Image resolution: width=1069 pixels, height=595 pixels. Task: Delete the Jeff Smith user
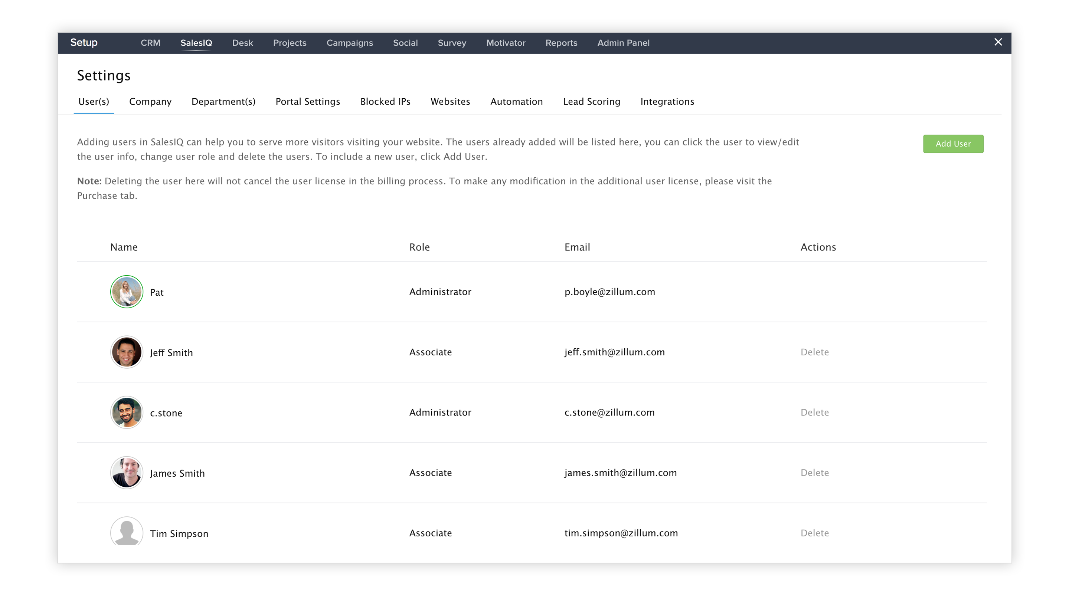tap(814, 352)
